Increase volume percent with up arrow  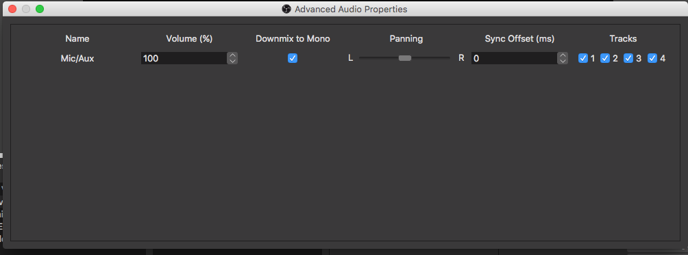(x=232, y=55)
